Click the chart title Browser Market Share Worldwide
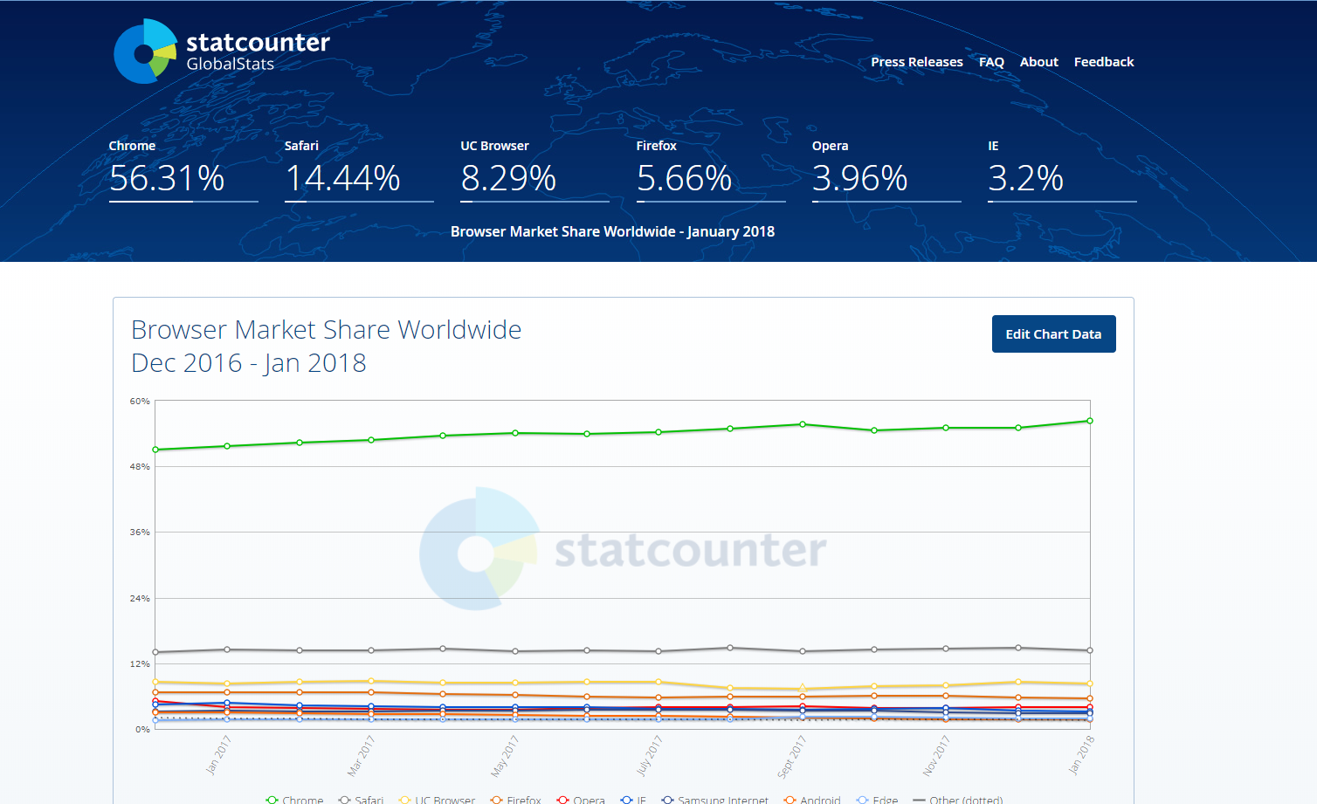This screenshot has width=1317, height=804. 326,330
